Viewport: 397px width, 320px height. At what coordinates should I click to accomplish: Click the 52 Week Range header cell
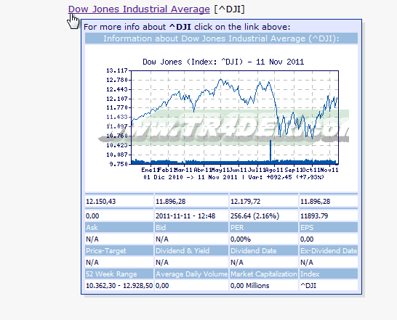coord(119,274)
